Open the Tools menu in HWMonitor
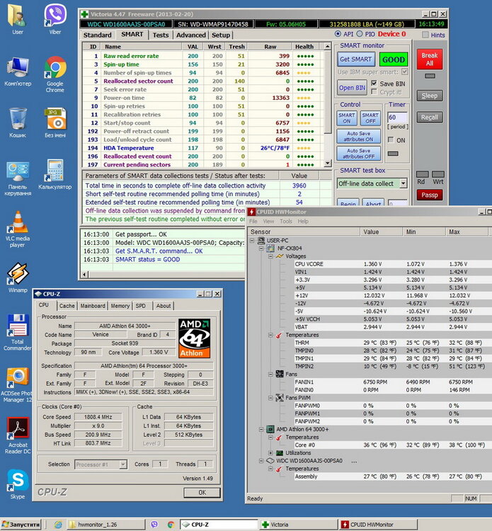Viewport: 492px width, 531px height. pos(286,222)
